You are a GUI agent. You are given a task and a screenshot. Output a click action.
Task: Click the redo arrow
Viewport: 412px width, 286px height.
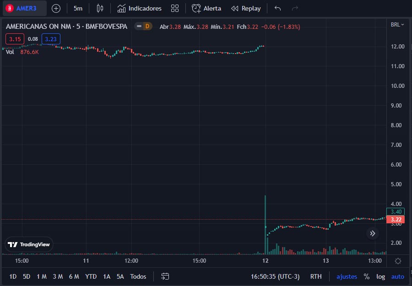click(x=295, y=8)
